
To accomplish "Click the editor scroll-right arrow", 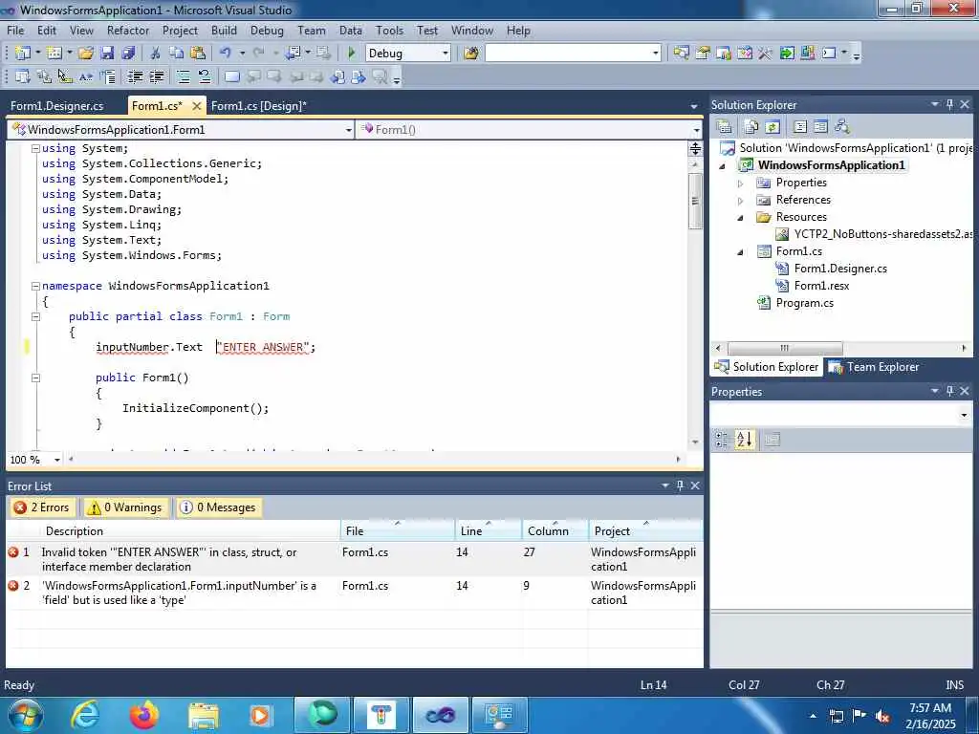I will click(678, 460).
